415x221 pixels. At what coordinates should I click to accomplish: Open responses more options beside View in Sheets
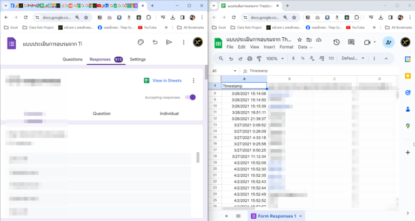(193, 81)
